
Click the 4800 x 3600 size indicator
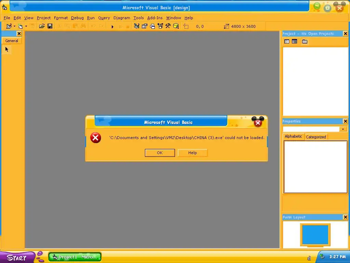coord(240,26)
